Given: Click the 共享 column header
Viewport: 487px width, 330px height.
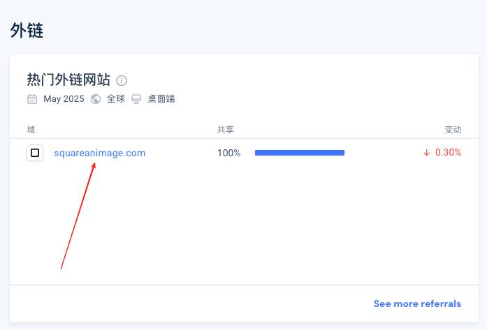Looking at the screenshot, I should pyautogui.click(x=226, y=129).
